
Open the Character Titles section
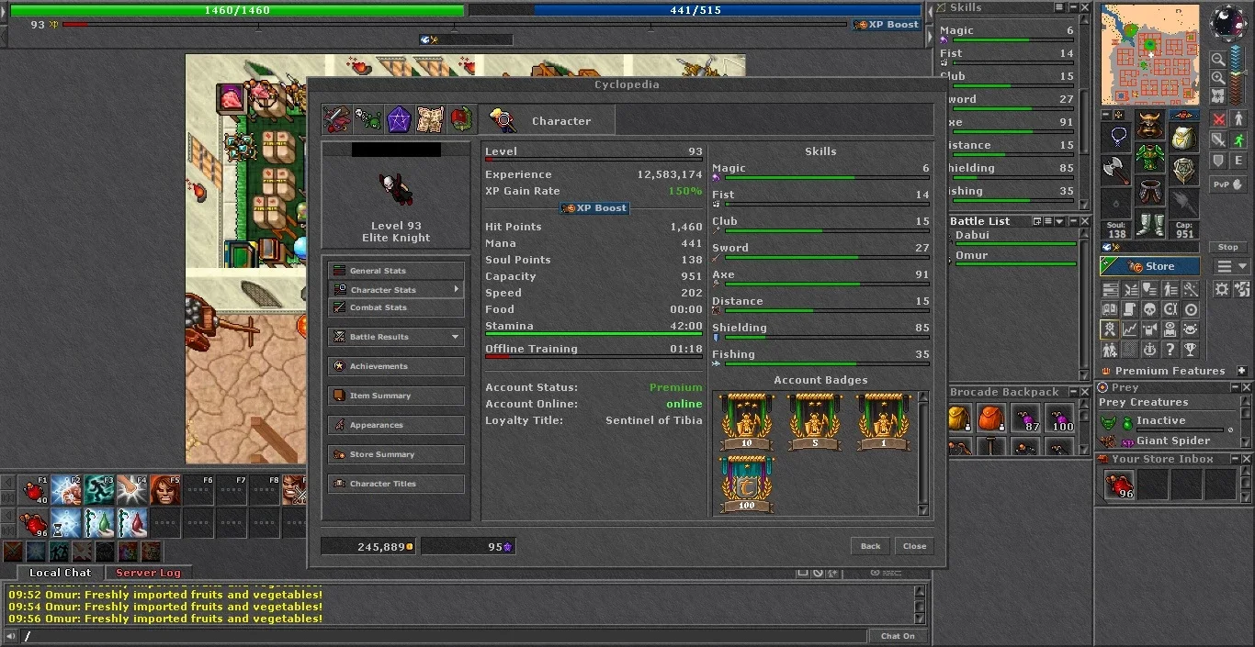point(396,484)
